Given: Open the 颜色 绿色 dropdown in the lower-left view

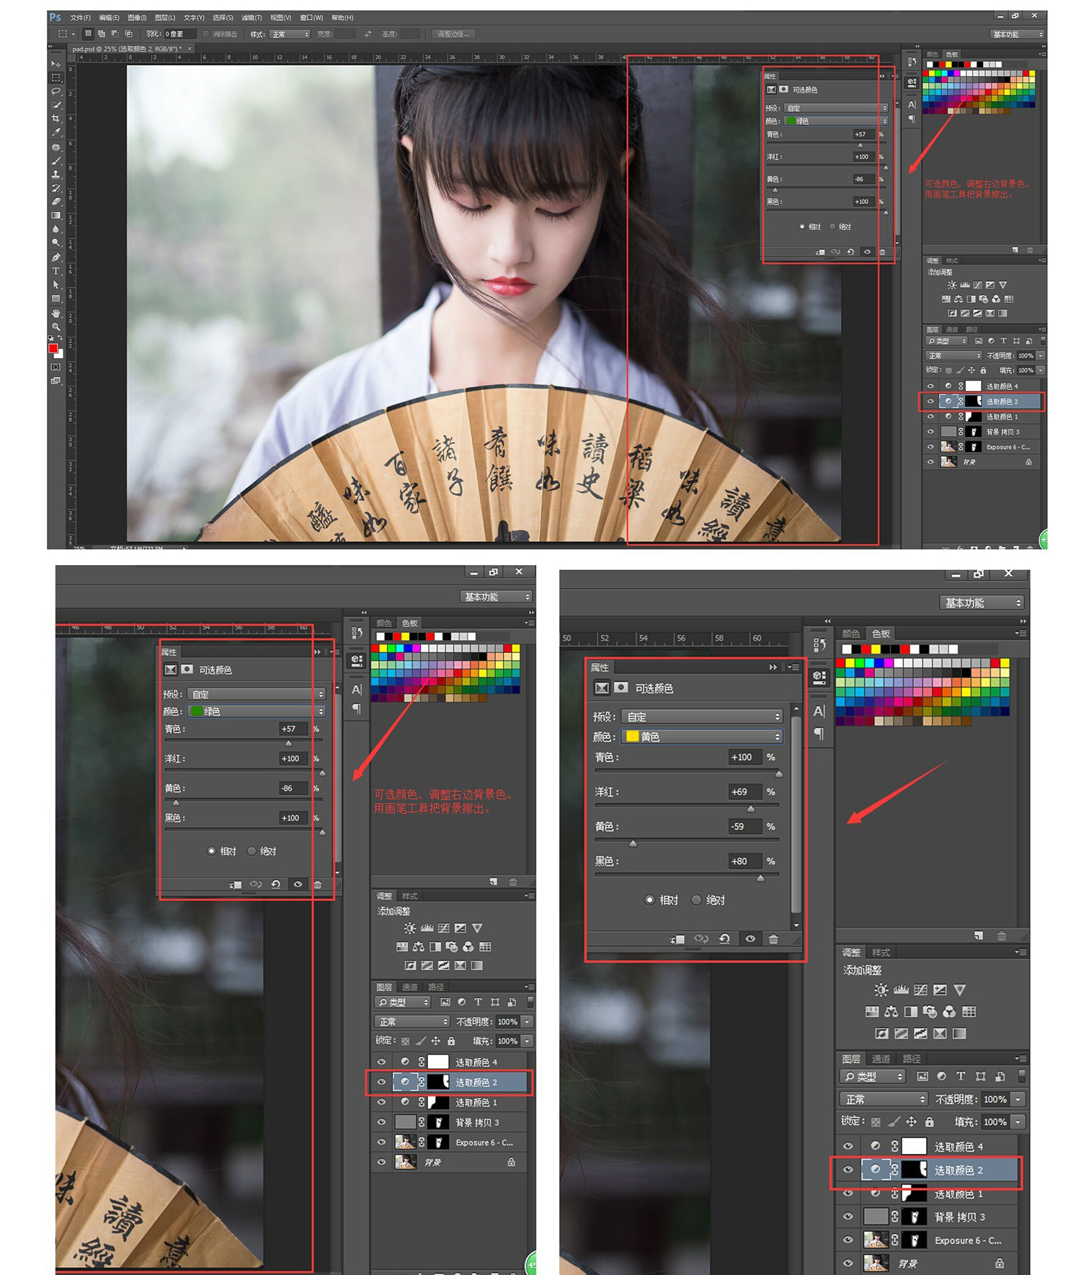Looking at the screenshot, I should 257,711.
